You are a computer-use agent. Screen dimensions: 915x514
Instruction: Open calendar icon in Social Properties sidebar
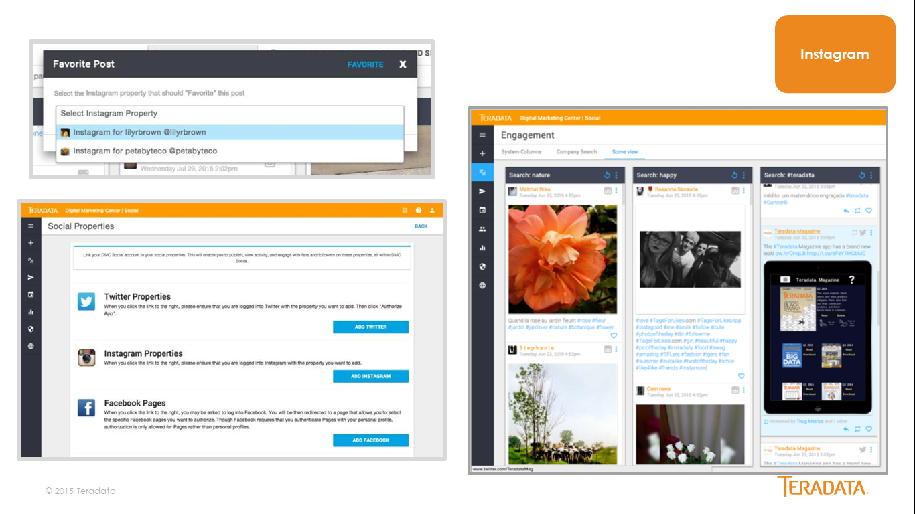coord(31,294)
